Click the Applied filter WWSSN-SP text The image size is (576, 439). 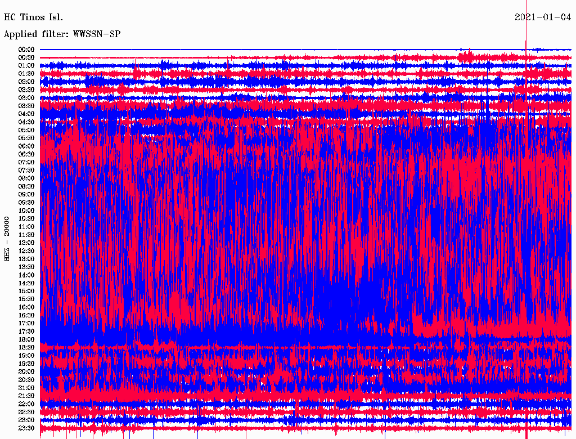(x=62, y=34)
